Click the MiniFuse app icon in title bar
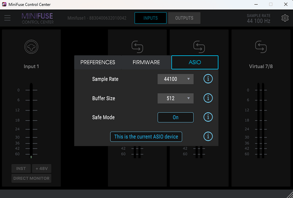The height and width of the screenshot is (198, 293). [x=4, y=4]
